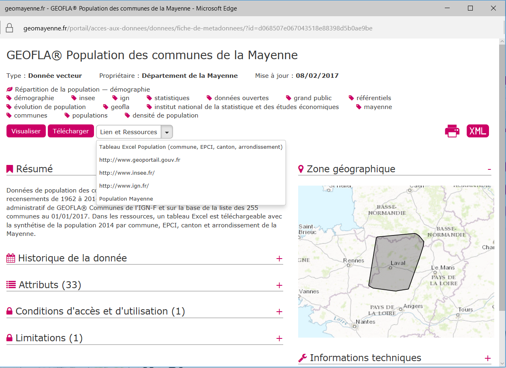Open the XML metadata export icon

[x=478, y=131]
